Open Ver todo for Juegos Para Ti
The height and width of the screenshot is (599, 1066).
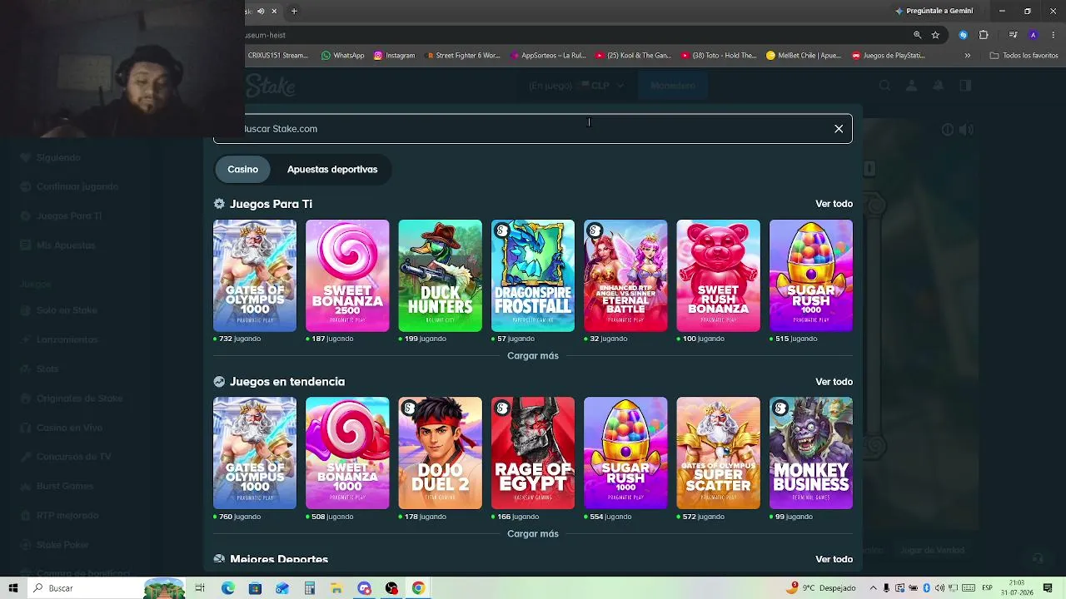click(834, 204)
